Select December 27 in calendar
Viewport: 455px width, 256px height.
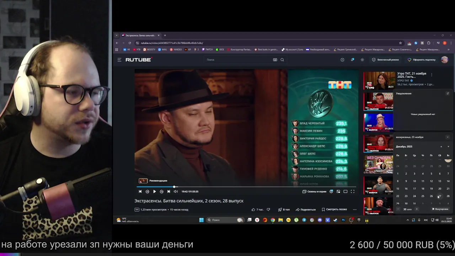point(440,196)
